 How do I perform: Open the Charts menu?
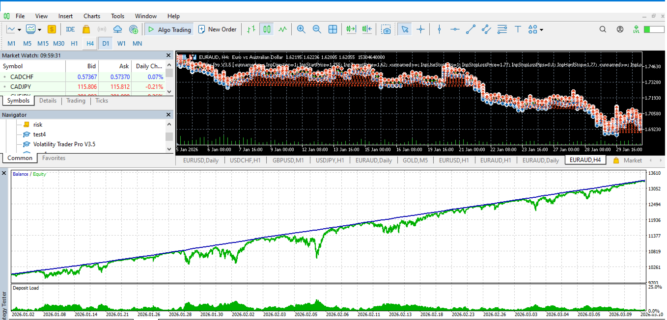pos(92,16)
